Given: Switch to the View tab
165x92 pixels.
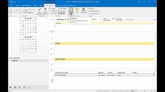Looking at the screenshot, I should [x=41, y=5].
